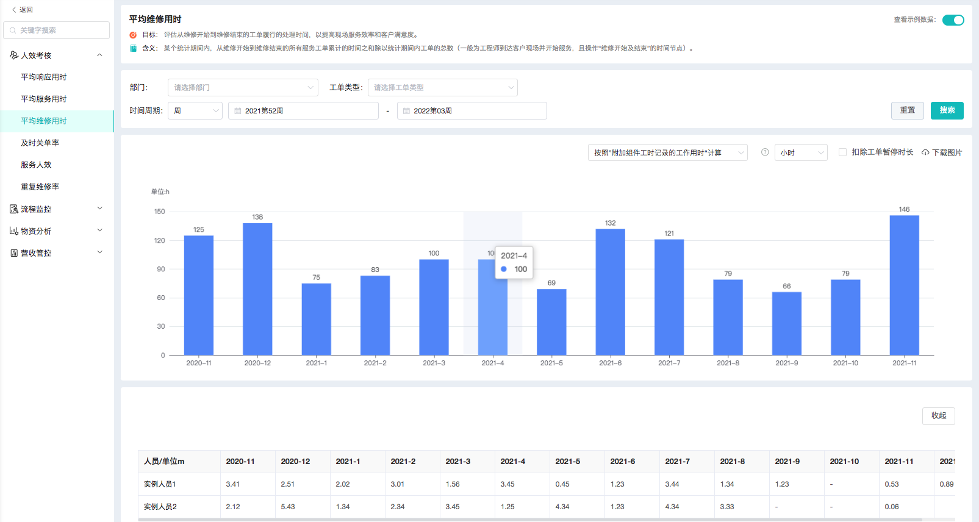The image size is (979, 522).
Task: Click the 实例人员2 row label
Action: tap(160, 507)
